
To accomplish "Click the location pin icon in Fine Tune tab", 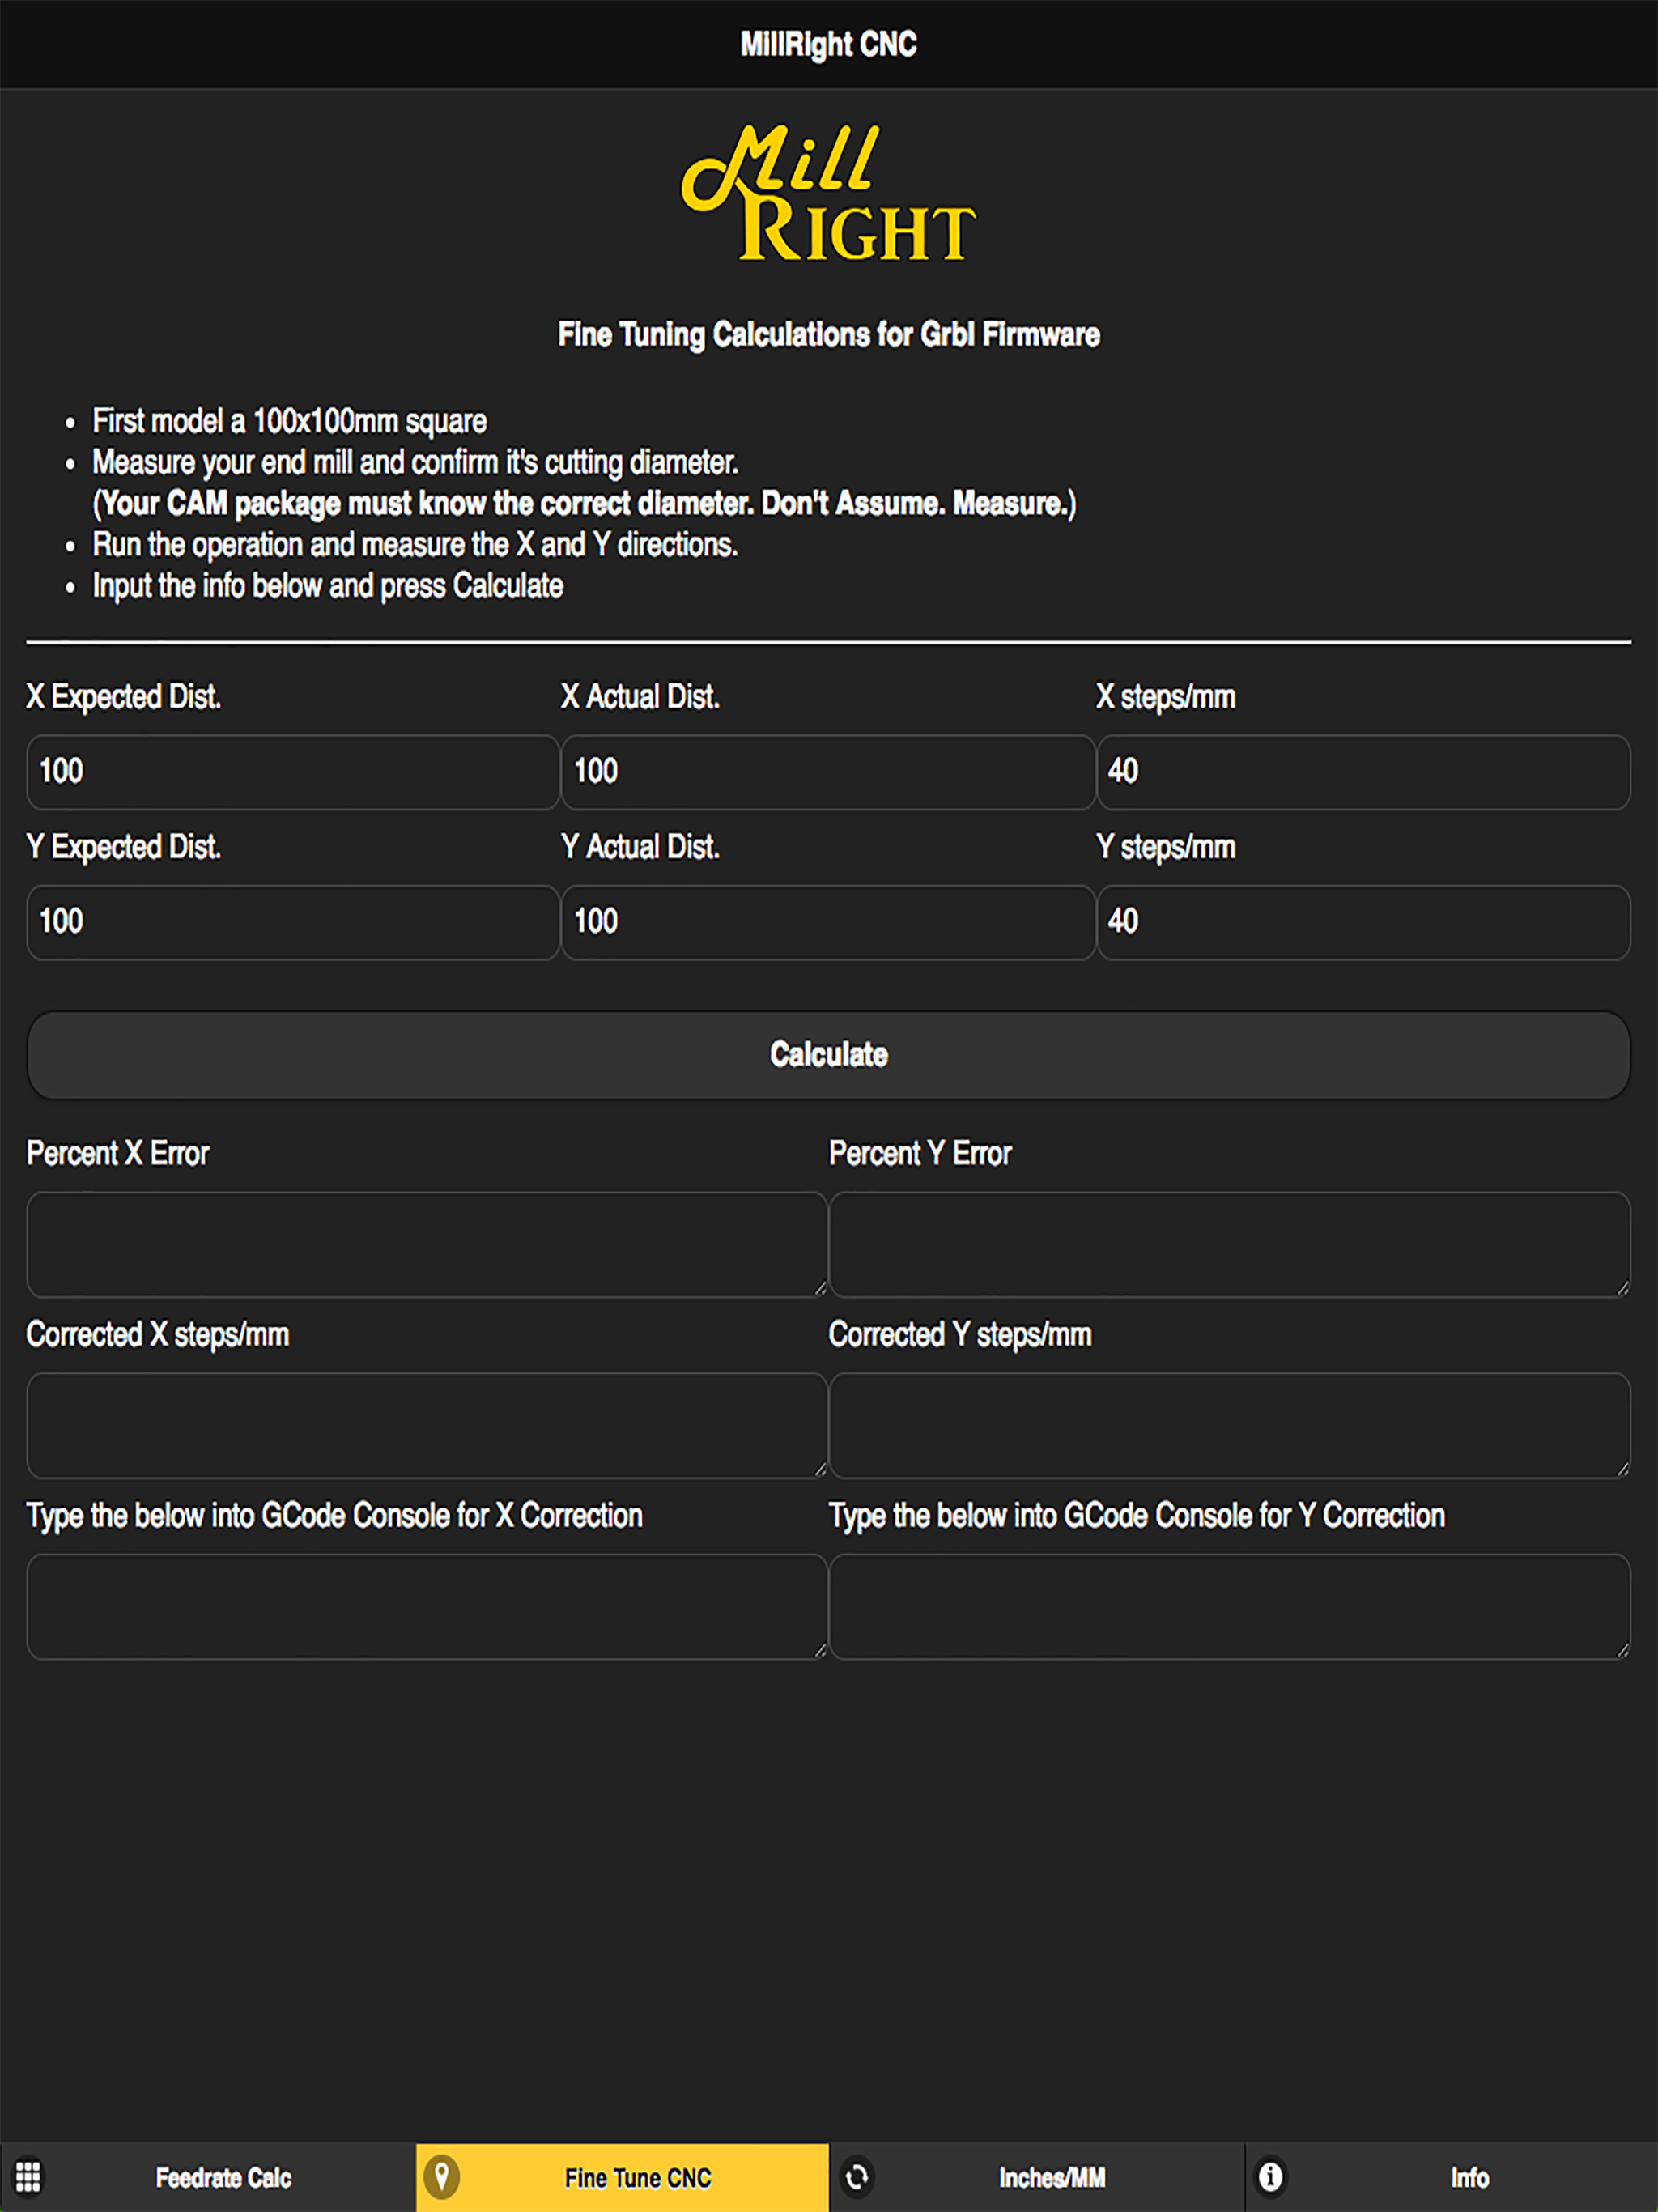I will coord(441,2176).
